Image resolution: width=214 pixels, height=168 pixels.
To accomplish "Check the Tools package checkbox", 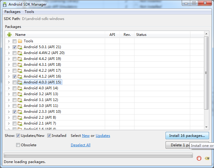I will pos(14,41).
